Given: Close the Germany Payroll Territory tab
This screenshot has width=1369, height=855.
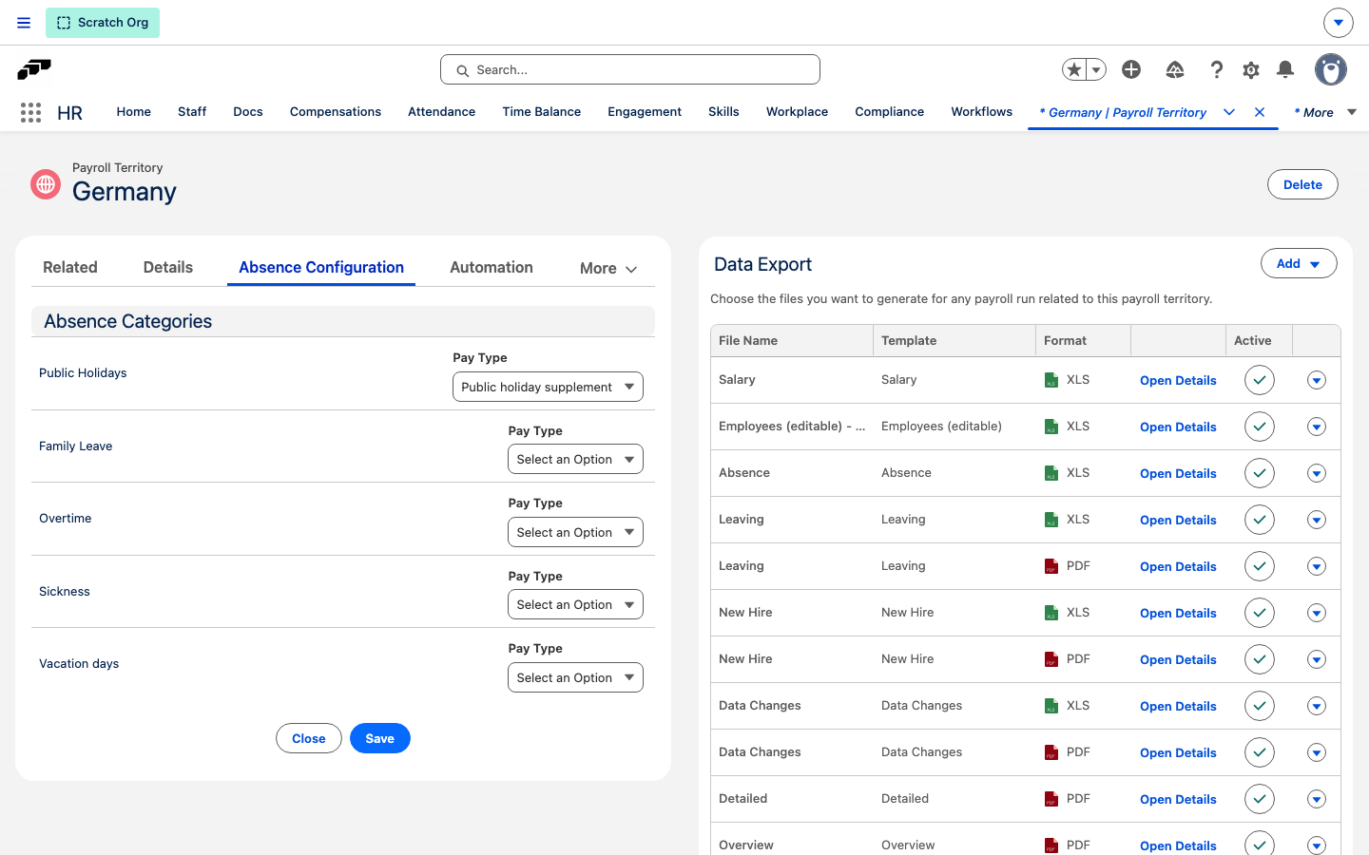Looking at the screenshot, I should tap(1260, 112).
